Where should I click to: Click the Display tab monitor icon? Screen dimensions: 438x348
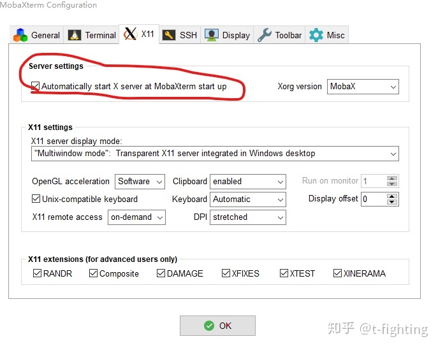point(212,35)
